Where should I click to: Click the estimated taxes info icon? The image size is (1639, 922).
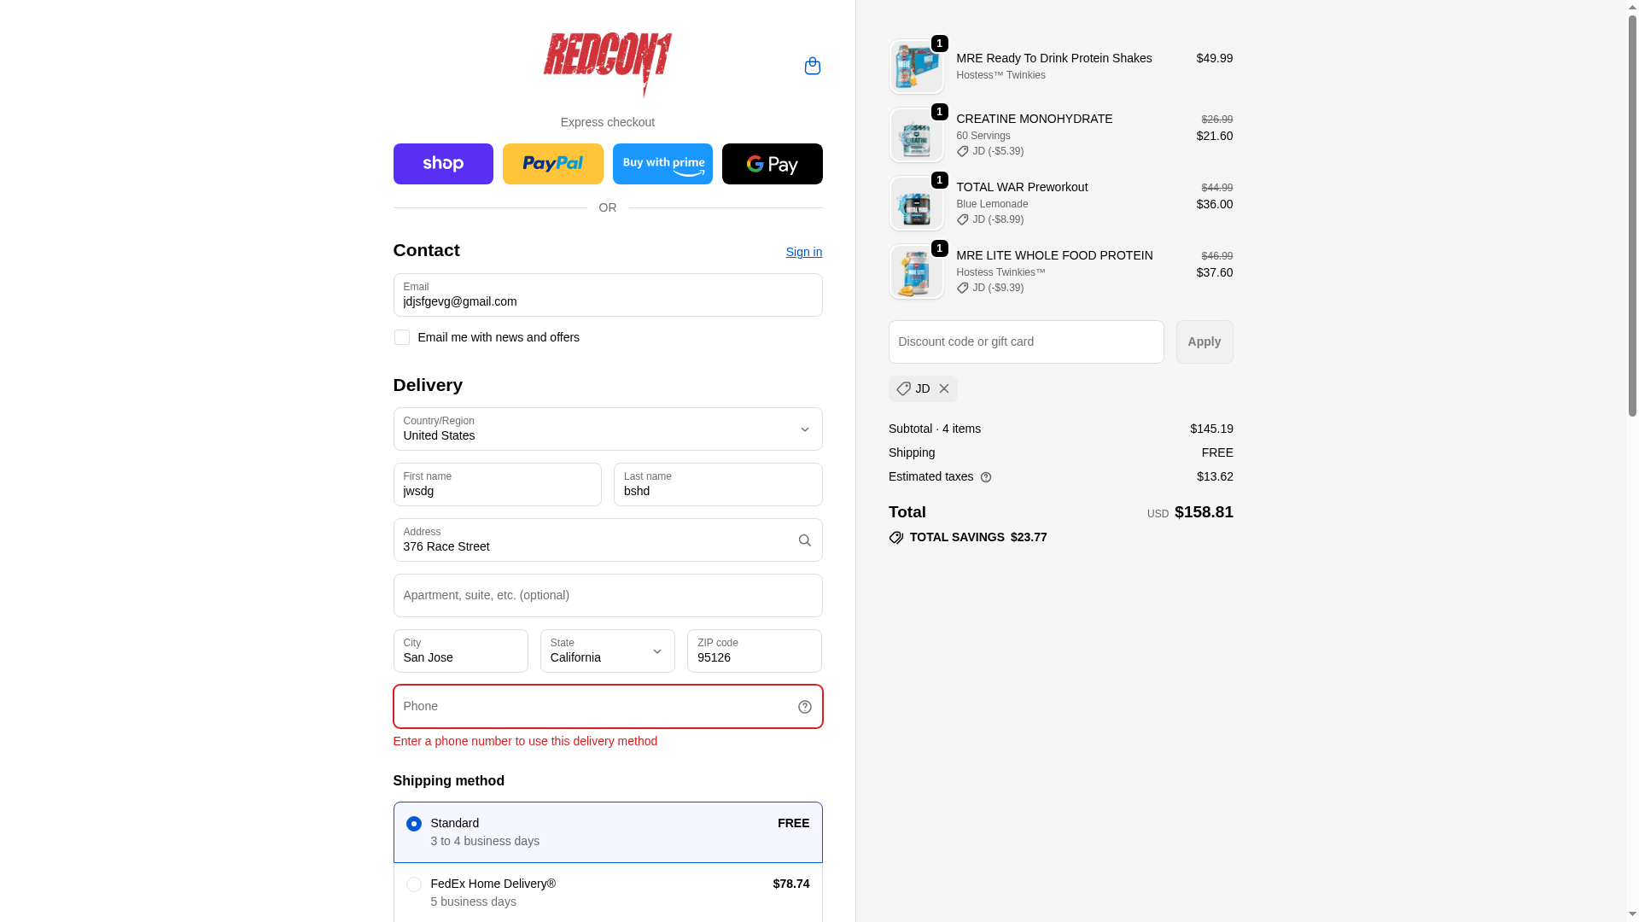click(x=986, y=477)
